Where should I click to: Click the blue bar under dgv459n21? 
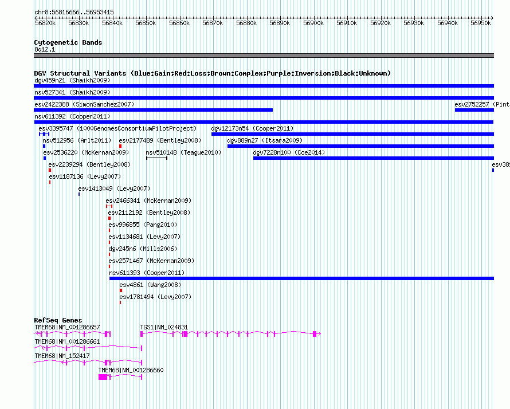click(264, 86)
